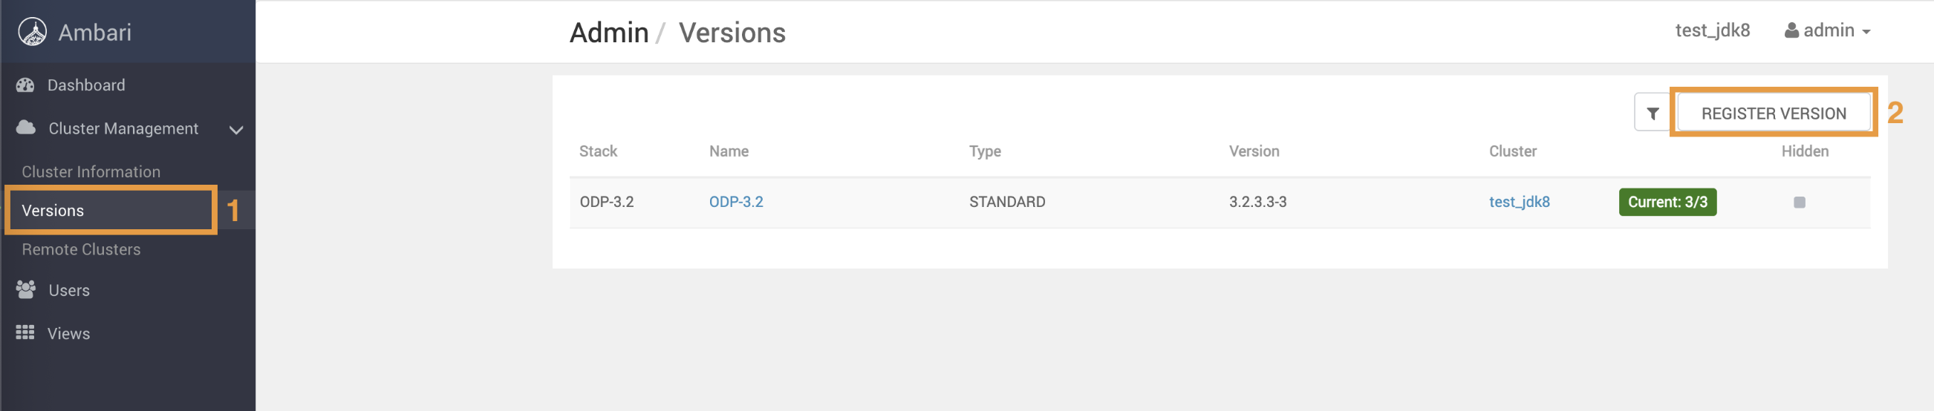Open the ODP-3.2 version name link
1934x411 pixels.
[736, 202]
